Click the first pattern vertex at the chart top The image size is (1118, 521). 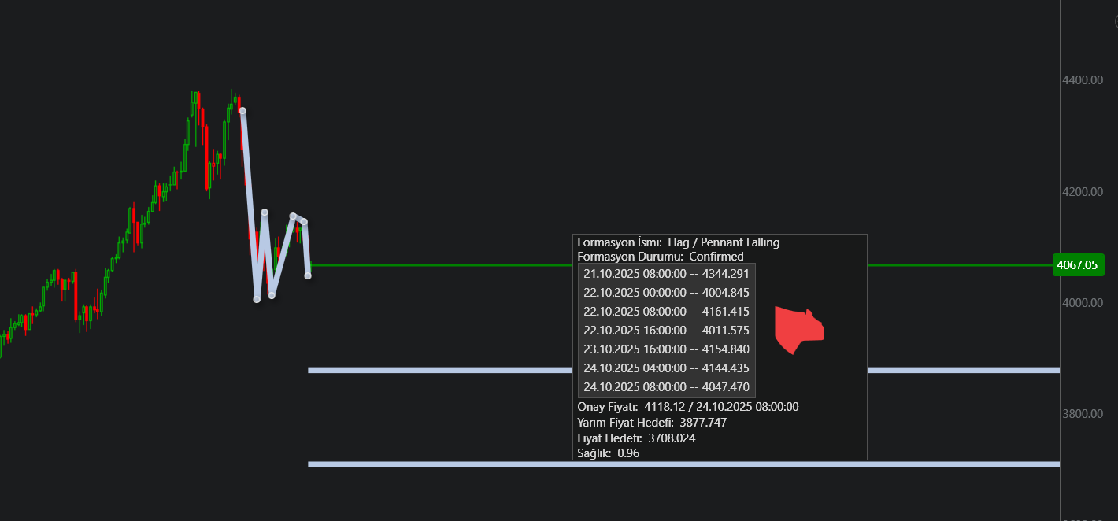click(x=242, y=111)
